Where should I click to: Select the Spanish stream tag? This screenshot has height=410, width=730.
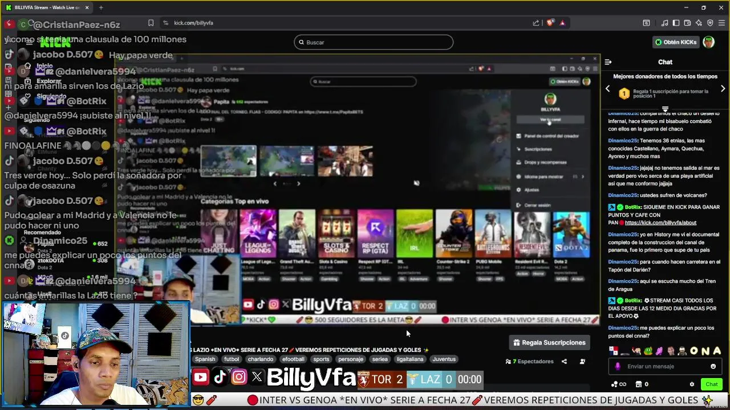(x=205, y=359)
